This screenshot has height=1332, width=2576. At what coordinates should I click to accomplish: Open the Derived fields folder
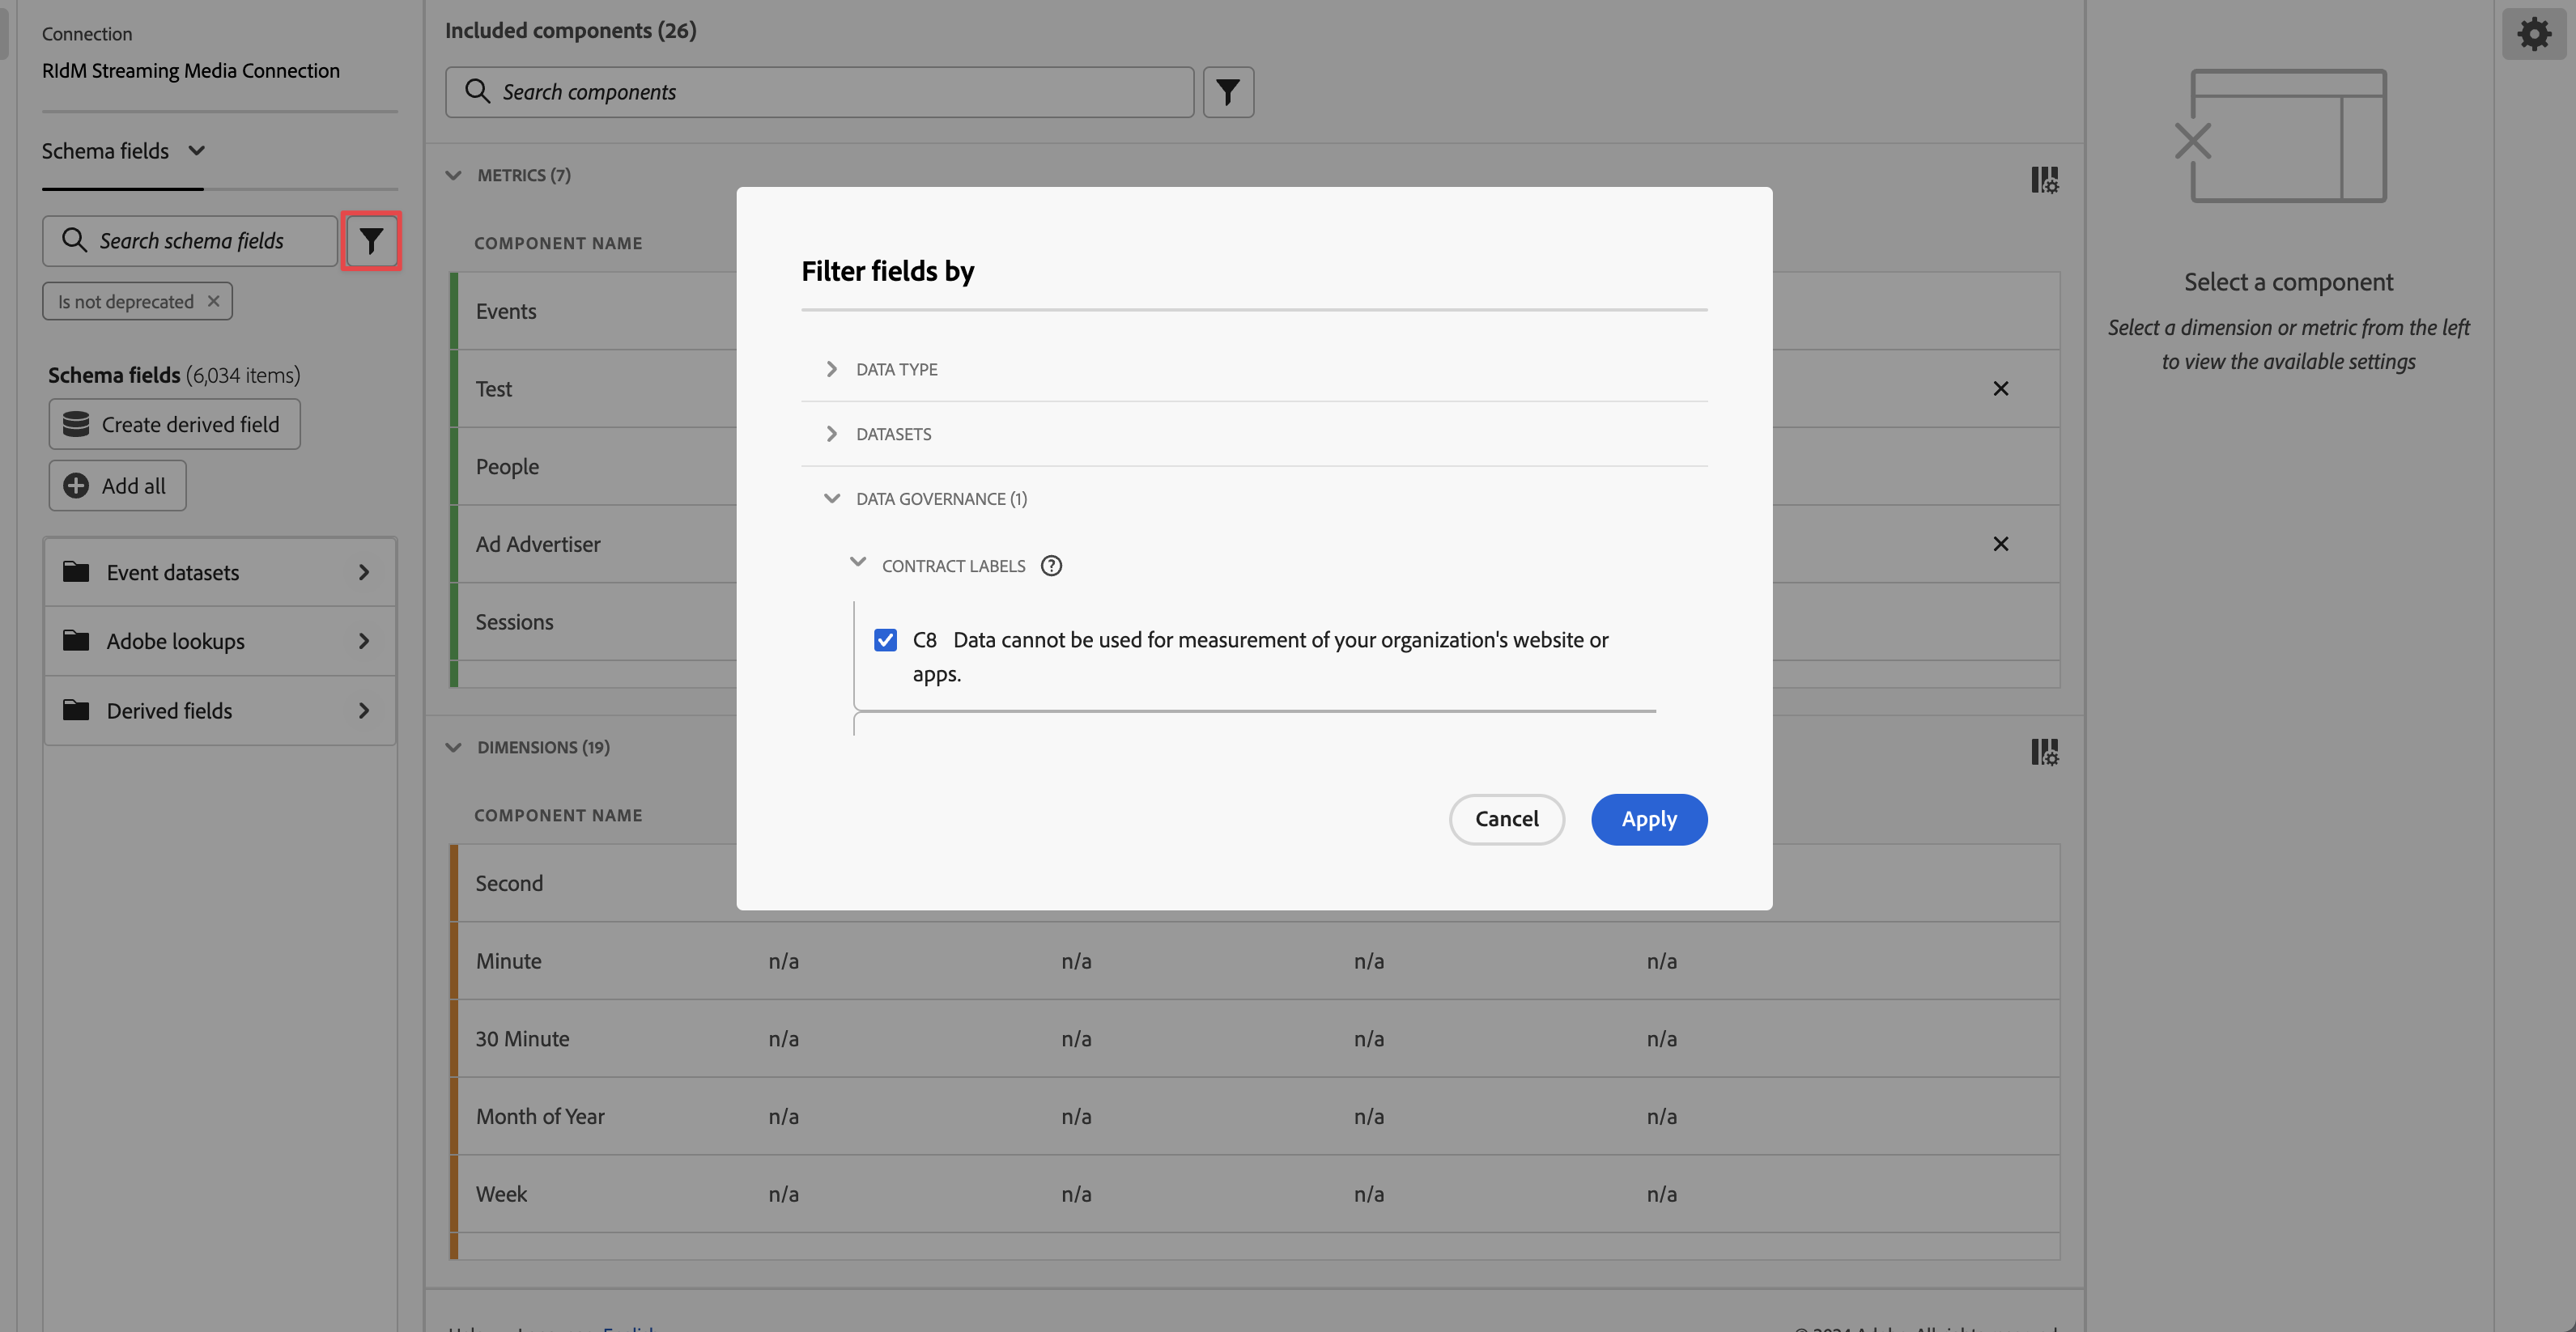click(x=219, y=711)
